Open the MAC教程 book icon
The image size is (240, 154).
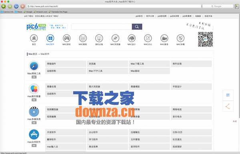[x=83, y=38]
